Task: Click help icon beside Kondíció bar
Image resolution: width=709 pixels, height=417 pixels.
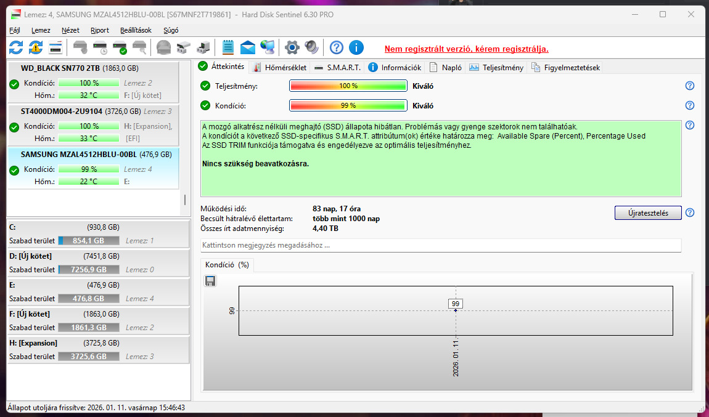Action: coord(689,105)
